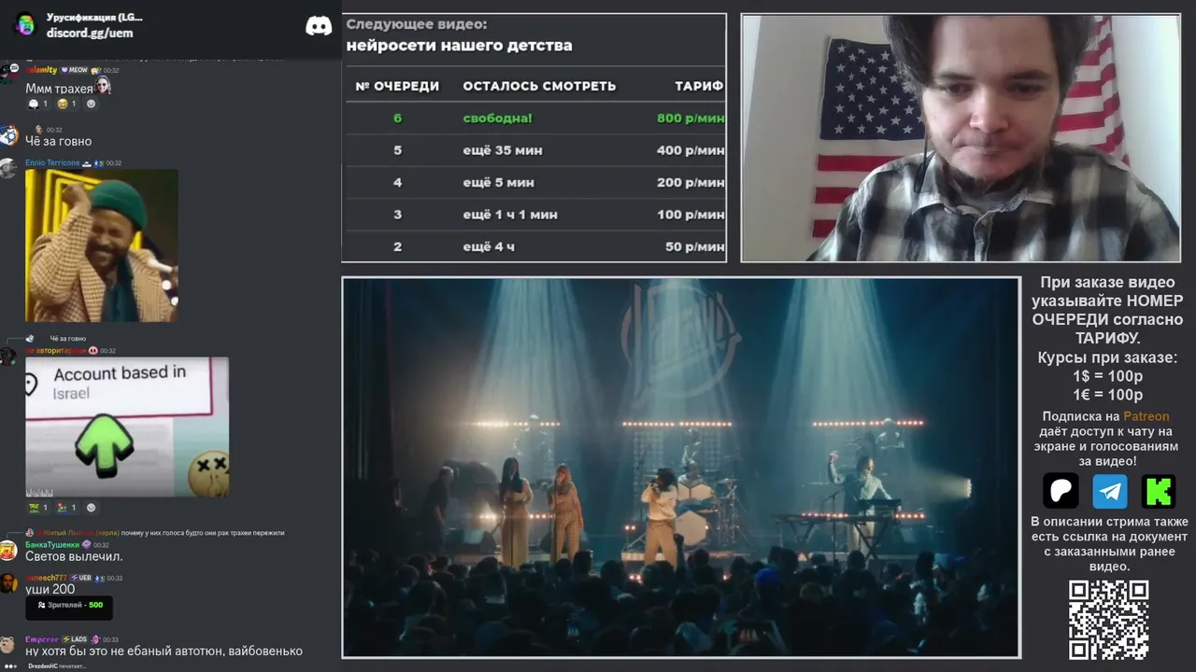Click the username Emperor

tap(42, 639)
